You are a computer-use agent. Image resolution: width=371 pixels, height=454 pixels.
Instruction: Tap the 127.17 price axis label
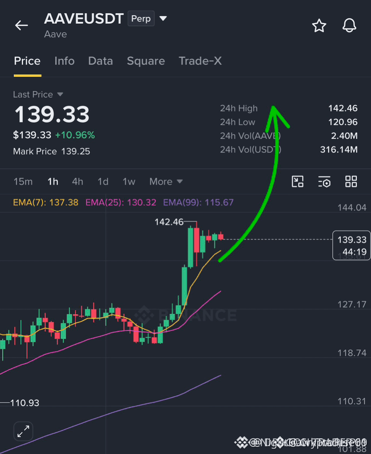pos(352,304)
